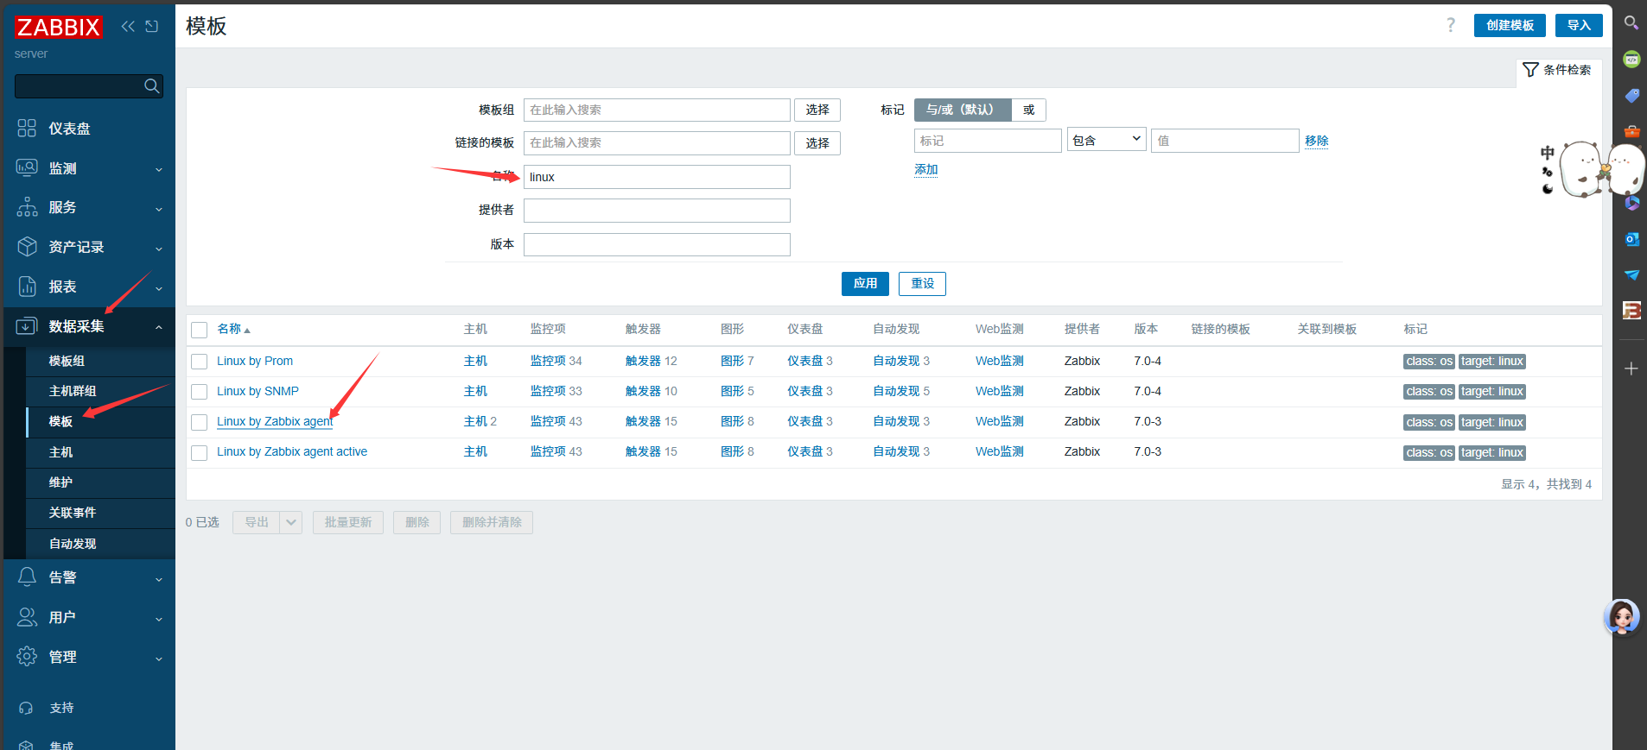Click the 服务 services icon
The height and width of the screenshot is (750, 1647).
coord(27,207)
